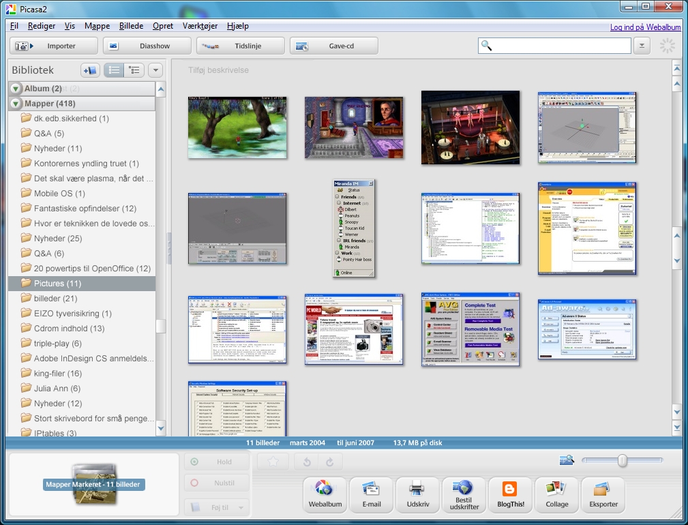Click the thumbnail size slider handle
Screen dimensions: 688x525
coord(622,461)
